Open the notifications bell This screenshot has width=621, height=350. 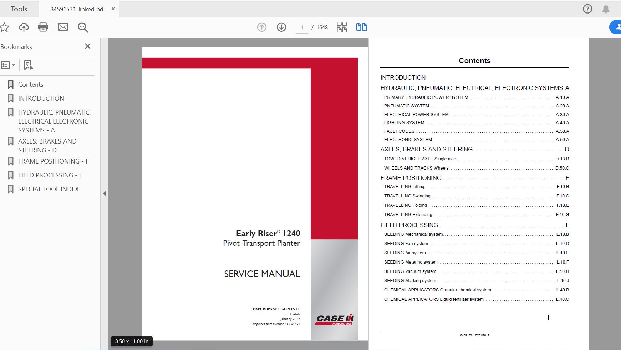coord(606,9)
